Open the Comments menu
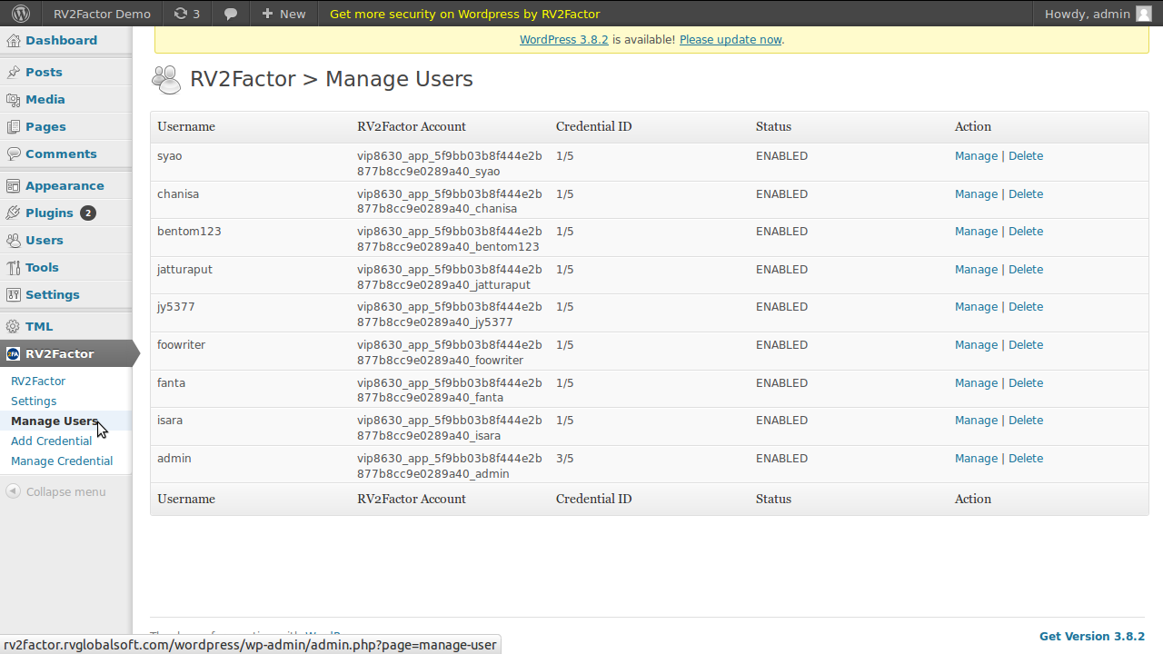This screenshot has height=654, width=1163. [x=61, y=154]
